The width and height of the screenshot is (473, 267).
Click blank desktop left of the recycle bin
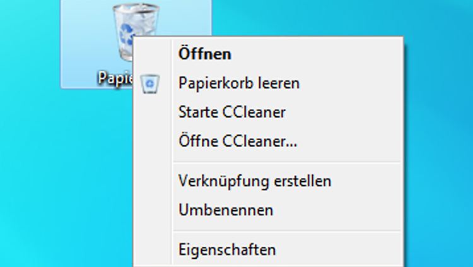30,45
